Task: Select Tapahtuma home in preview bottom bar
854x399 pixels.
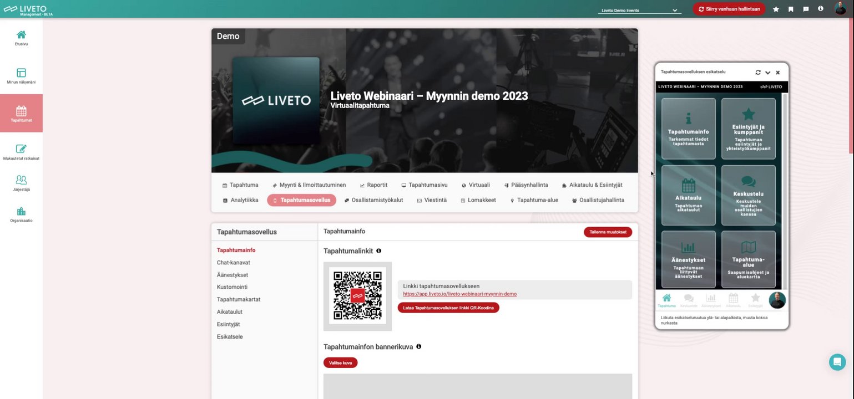Action: click(x=666, y=301)
